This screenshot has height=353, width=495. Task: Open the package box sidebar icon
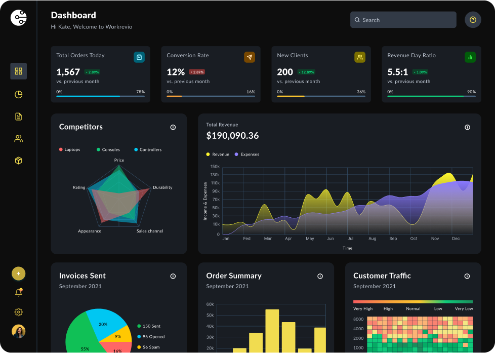pos(19,161)
